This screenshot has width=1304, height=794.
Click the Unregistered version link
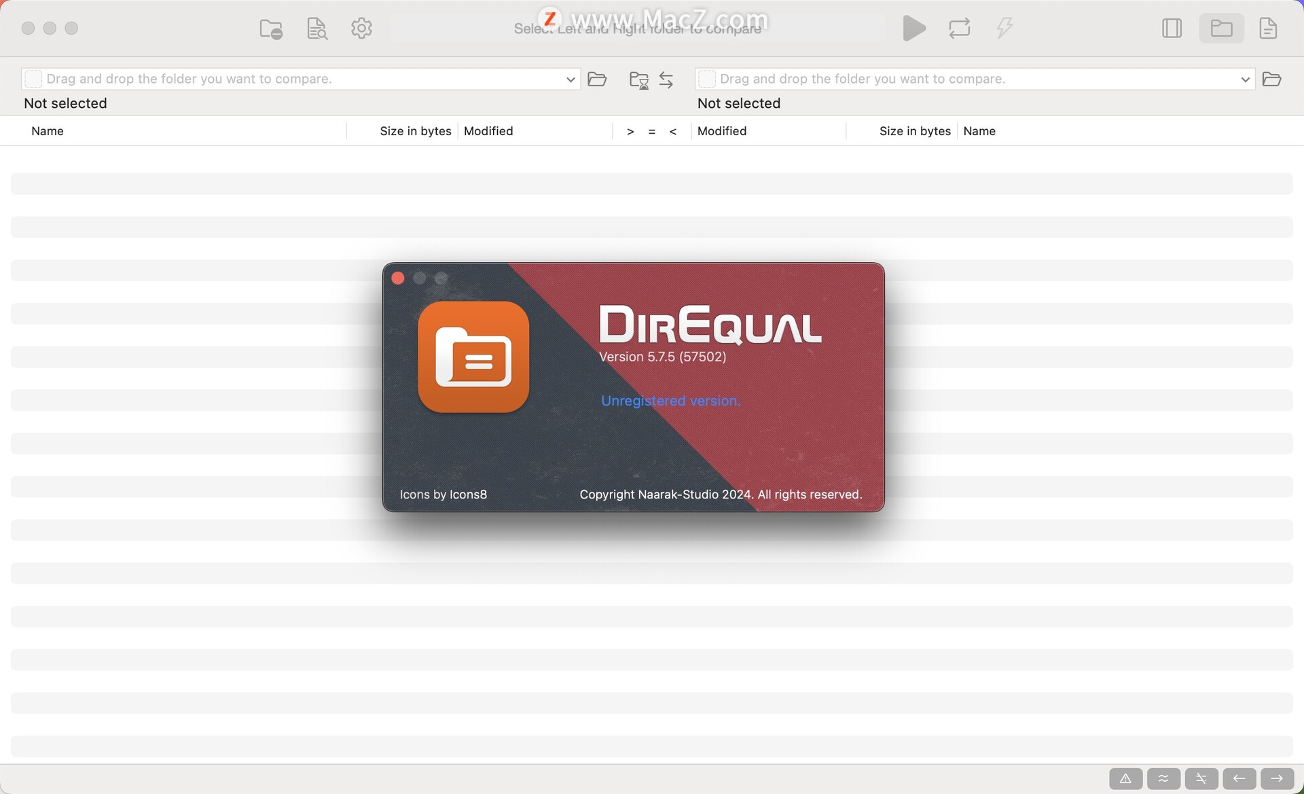(x=670, y=401)
